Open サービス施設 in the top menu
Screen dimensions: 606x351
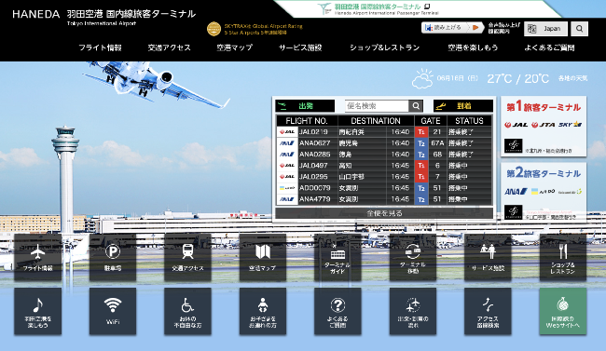(x=300, y=47)
